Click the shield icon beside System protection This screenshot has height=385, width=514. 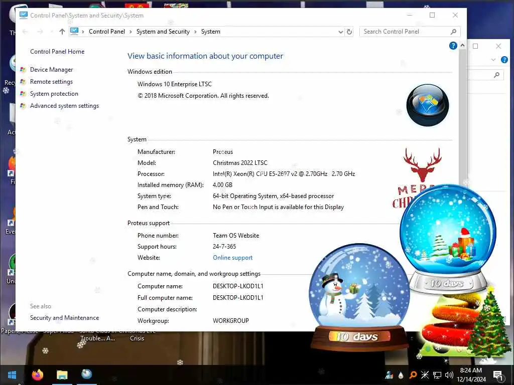point(23,94)
